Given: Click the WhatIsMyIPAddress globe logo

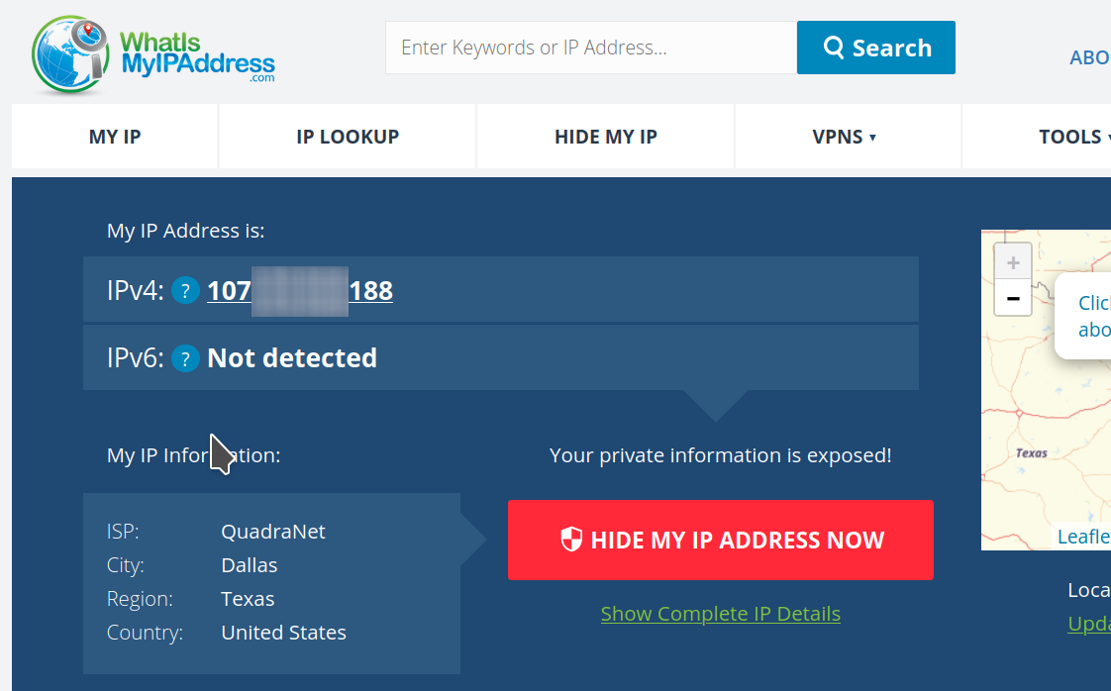Looking at the screenshot, I should pos(66,54).
